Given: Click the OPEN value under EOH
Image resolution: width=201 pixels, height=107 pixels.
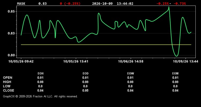Looking at the screenshot, I should click(x=40, y=78).
